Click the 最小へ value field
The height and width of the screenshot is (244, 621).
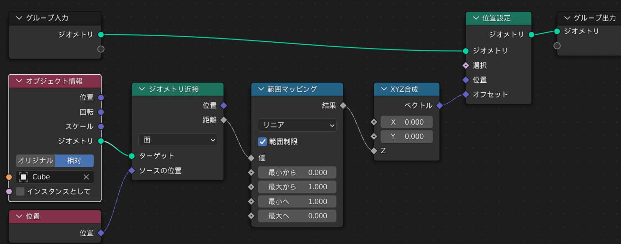tap(297, 202)
